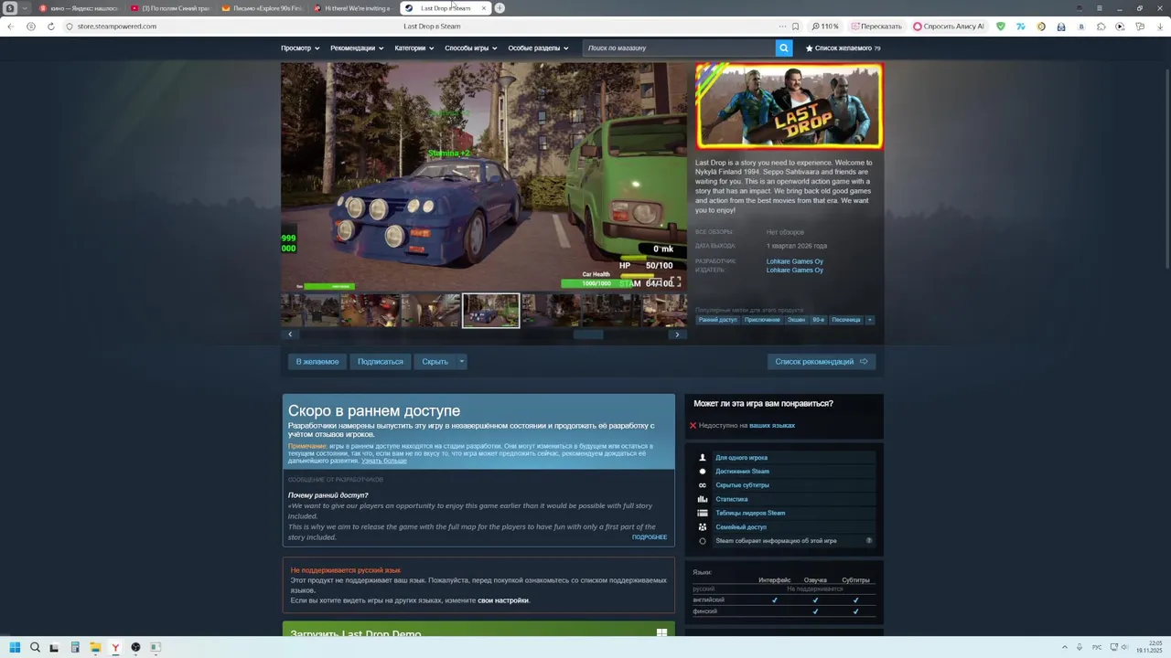
Task: Click the bookmark icon in address bar
Action: point(795,27)
